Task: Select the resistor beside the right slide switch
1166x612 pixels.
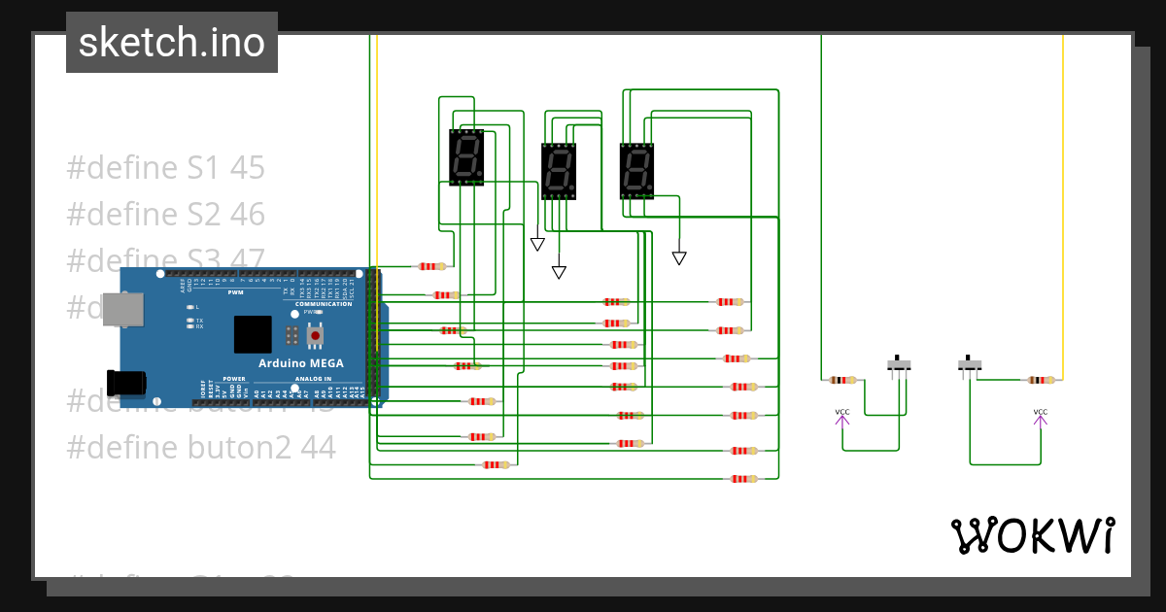Action: pos(1040,380)
